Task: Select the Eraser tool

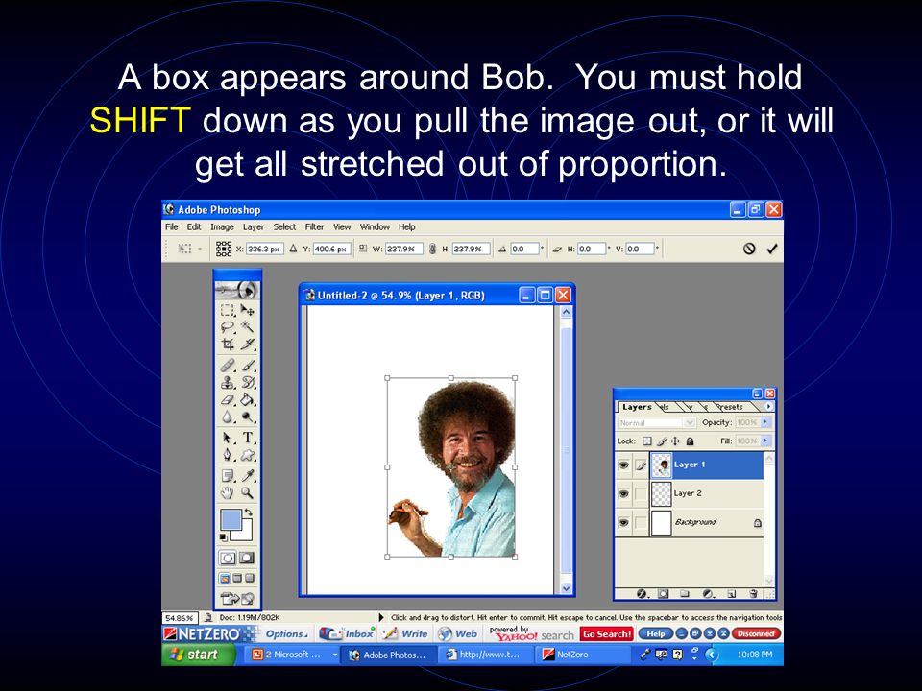Action: (229, 400)
